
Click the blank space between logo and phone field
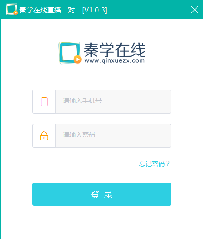[x=102, y=77]
